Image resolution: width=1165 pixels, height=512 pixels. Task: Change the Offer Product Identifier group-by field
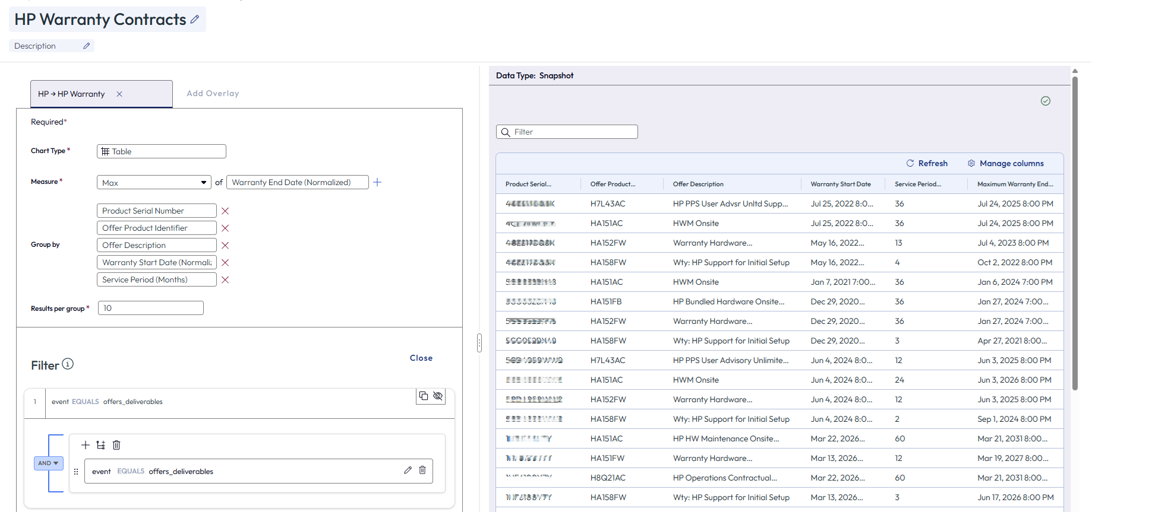[x=157, y=228]
